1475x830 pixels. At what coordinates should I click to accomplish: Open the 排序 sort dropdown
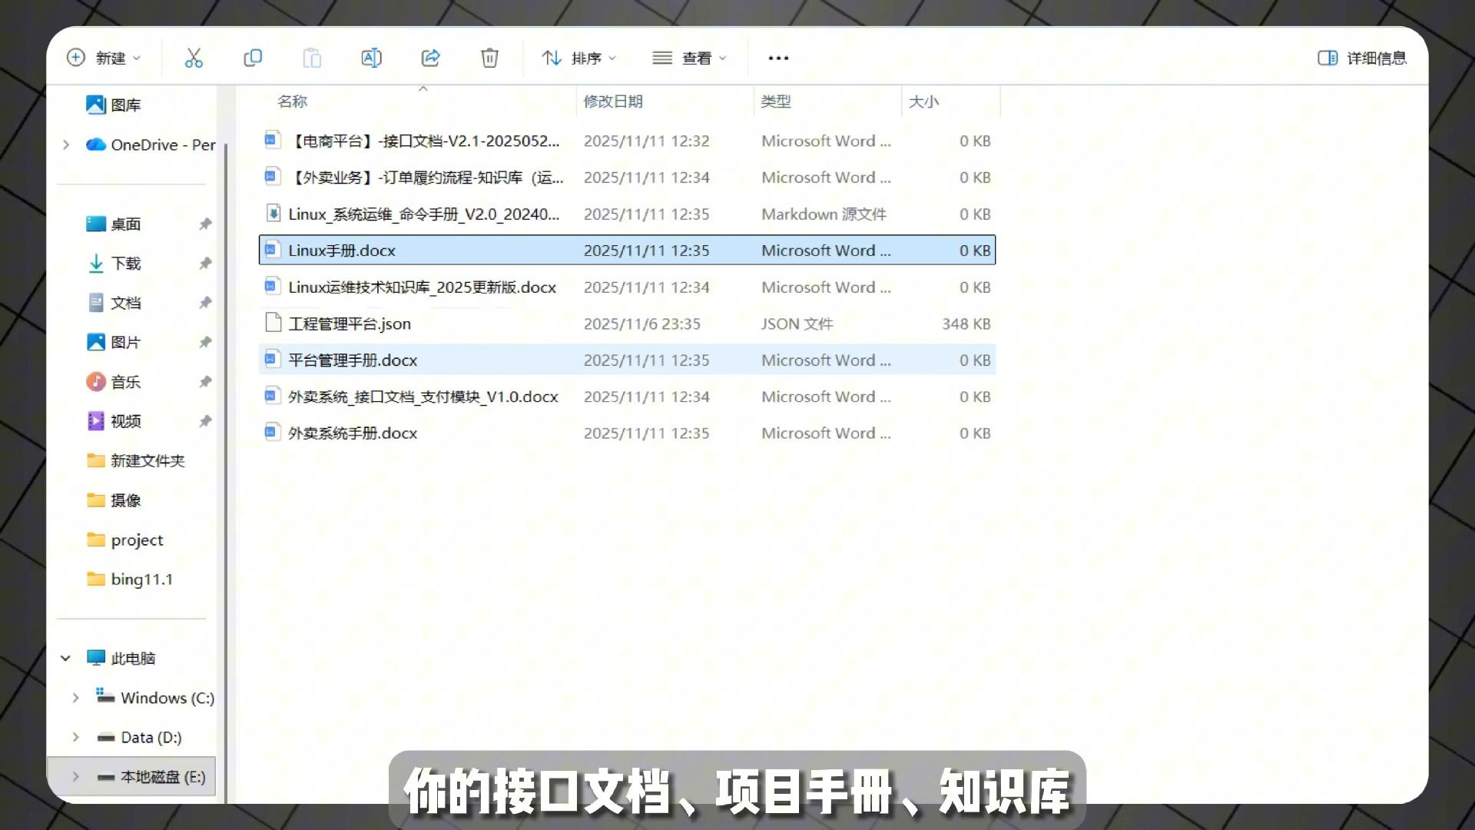point(579,58)
